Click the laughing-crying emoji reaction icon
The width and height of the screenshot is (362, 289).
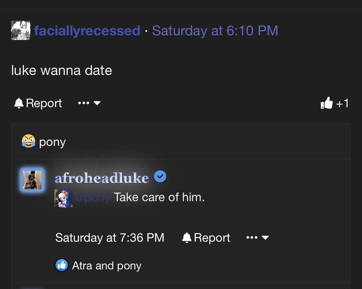[29, 141]
